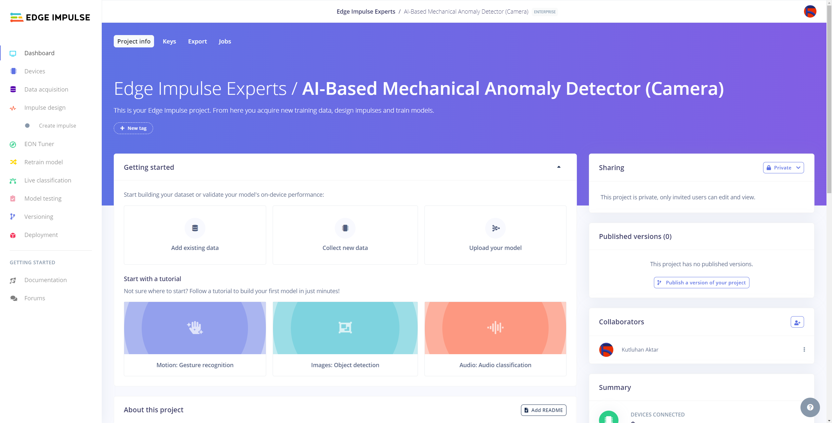Switch to the Keys tab
Viewport: 832px width, 423px height.
point(169,42)
